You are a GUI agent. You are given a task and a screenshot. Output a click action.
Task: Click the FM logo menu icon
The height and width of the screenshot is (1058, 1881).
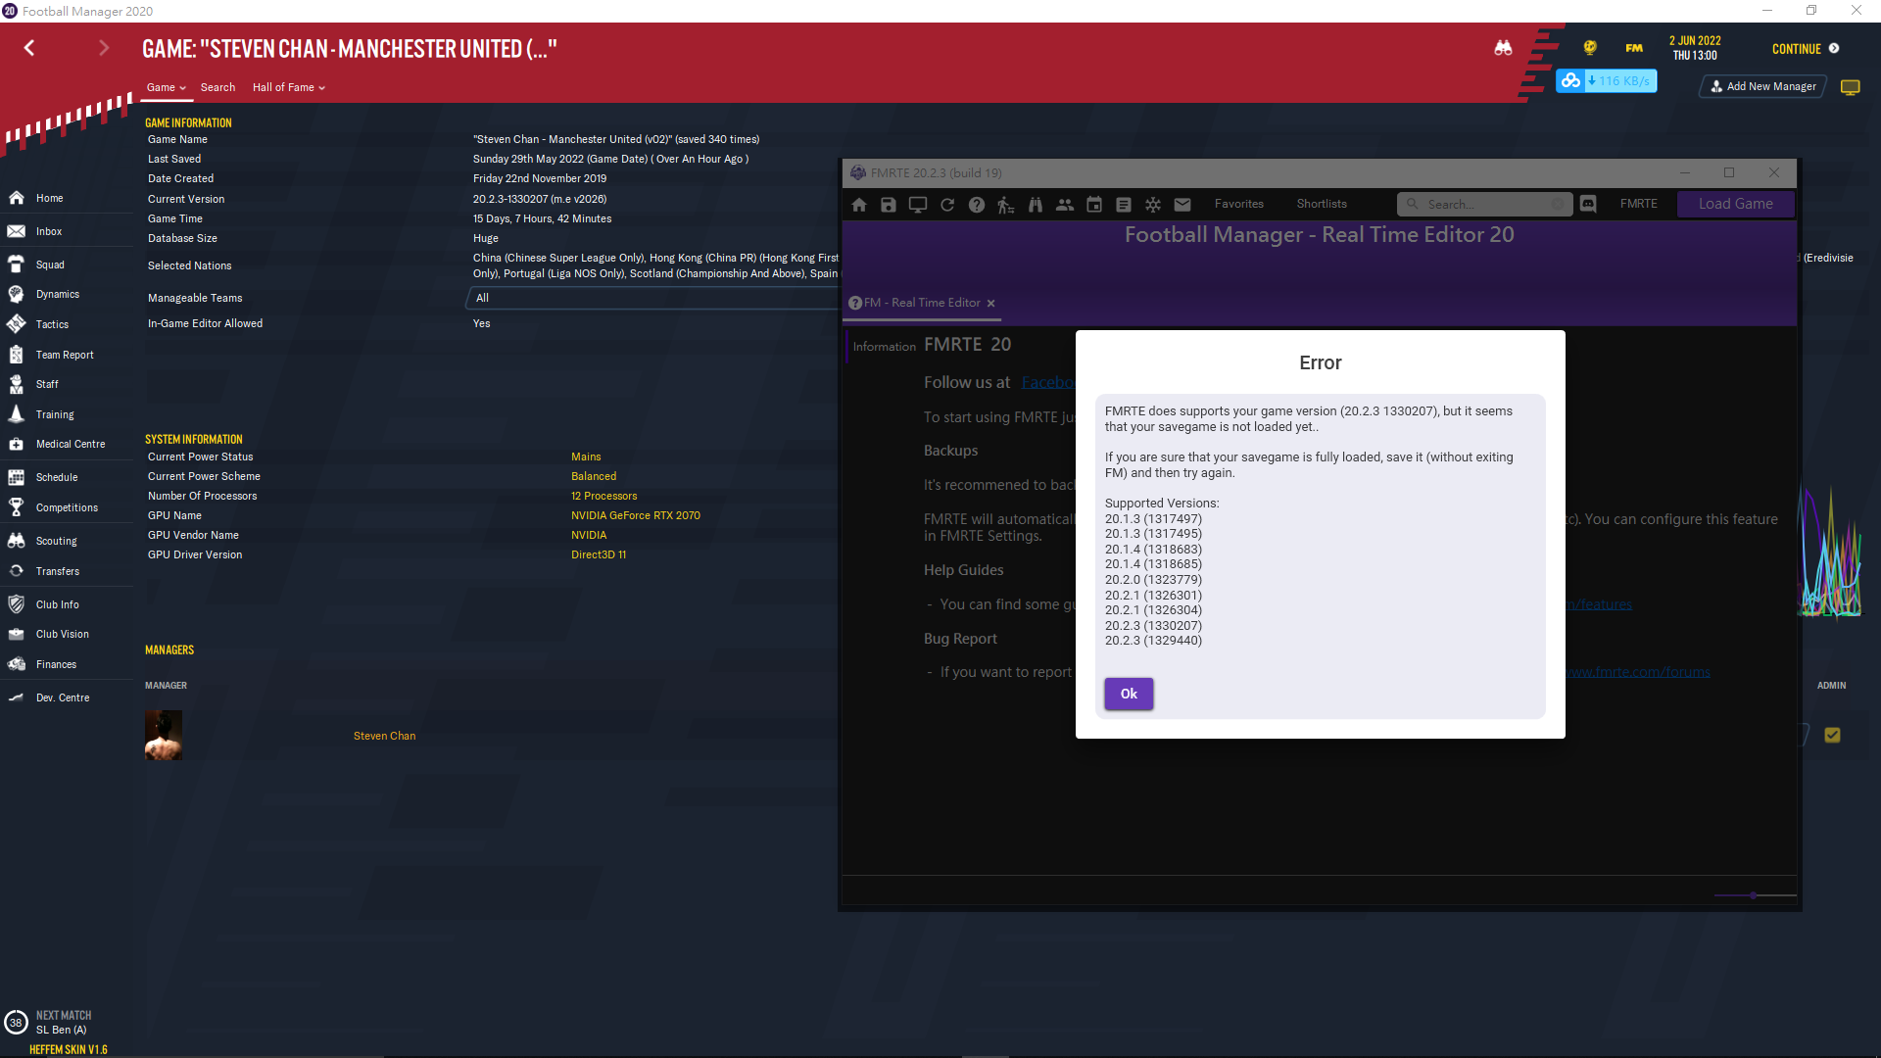[x=1634, y=48]
